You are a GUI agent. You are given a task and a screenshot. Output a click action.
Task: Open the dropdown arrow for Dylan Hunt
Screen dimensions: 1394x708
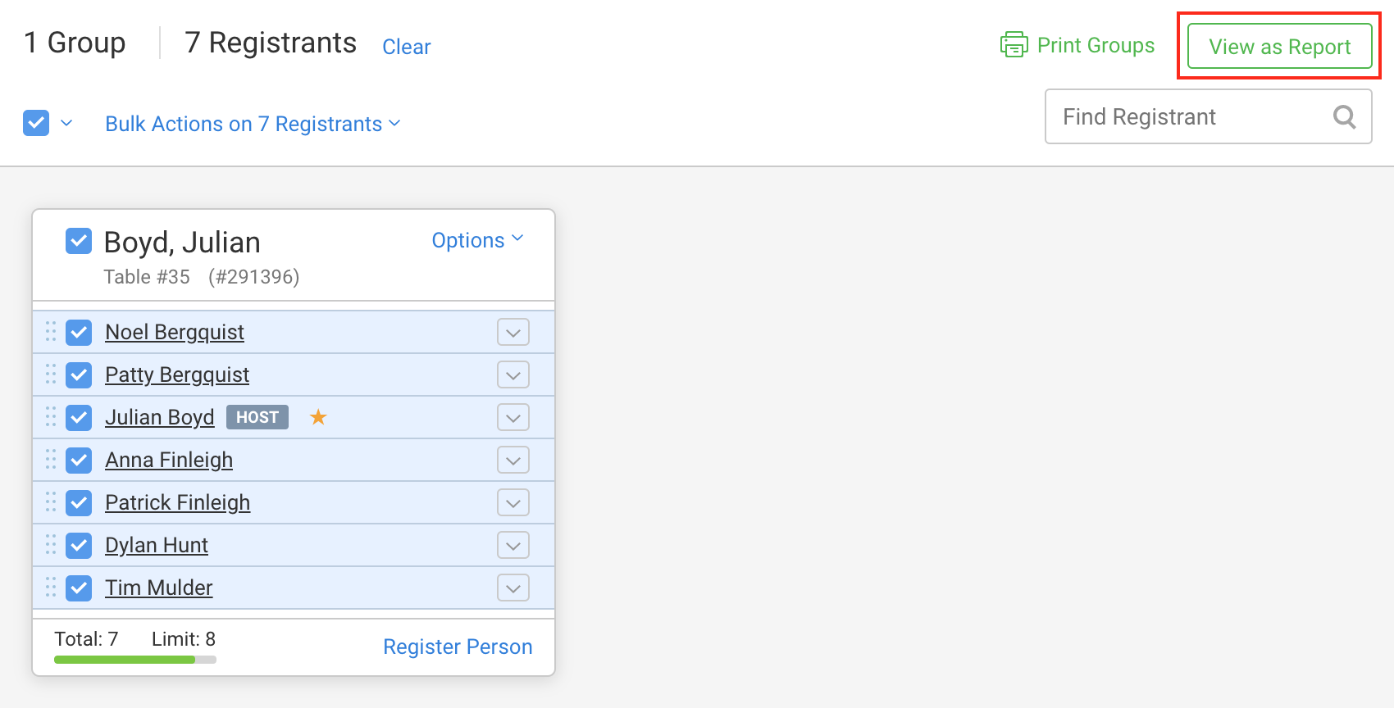[513, 545]
